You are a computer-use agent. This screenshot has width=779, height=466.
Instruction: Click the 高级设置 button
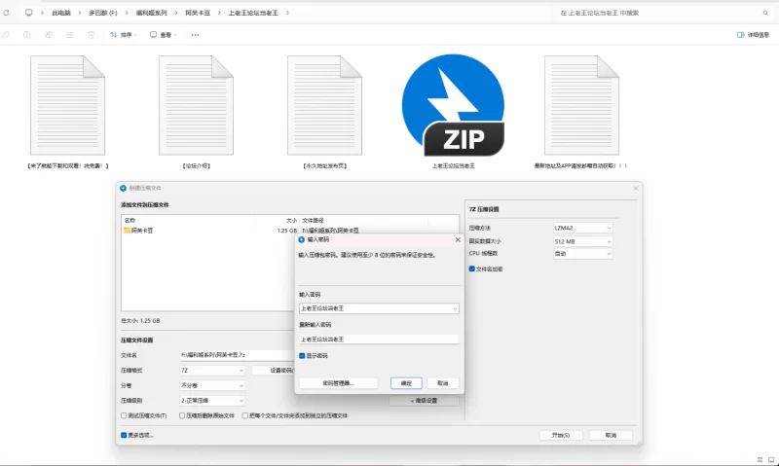424,401
